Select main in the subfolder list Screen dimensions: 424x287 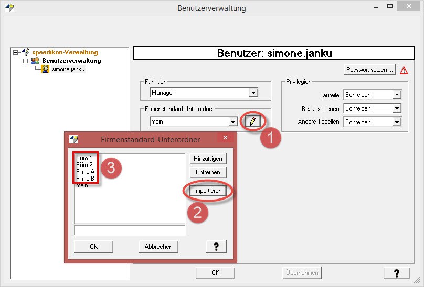pyautogui.click(x=82, y=185)
